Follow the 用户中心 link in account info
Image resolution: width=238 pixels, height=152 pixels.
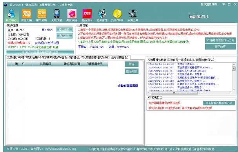point(47,30)
